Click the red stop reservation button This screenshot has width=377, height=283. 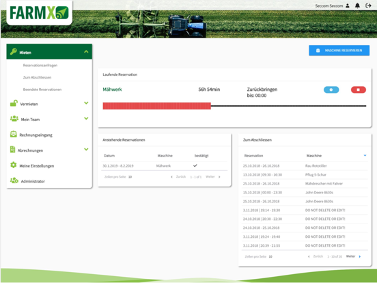(x=359, y=90)
